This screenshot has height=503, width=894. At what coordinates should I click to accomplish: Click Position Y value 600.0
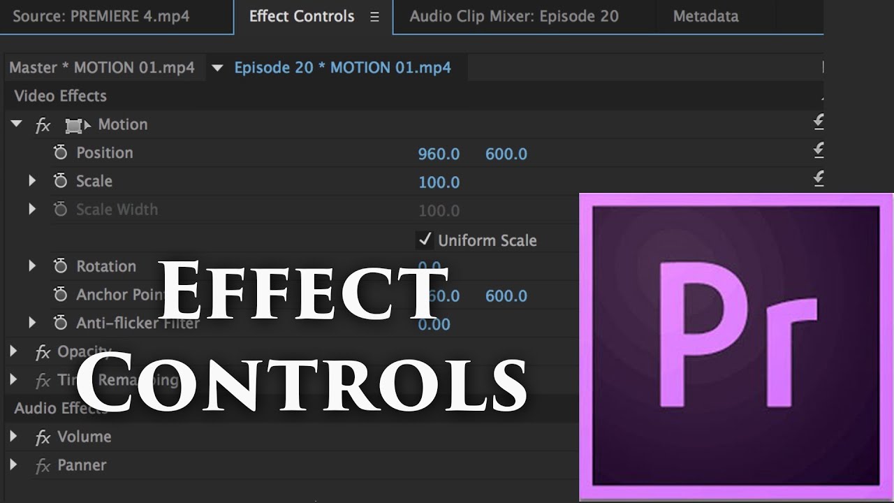(x=506, y=154)
